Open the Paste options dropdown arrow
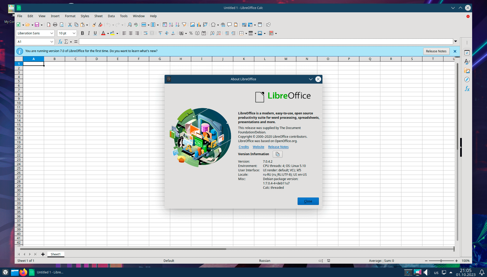The image size is (487, 277). tap(87, 25)
